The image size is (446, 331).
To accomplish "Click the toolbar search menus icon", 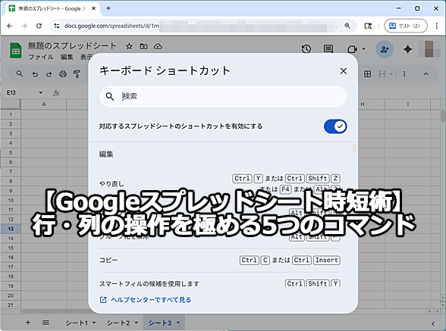I will (x=20, y=74).
